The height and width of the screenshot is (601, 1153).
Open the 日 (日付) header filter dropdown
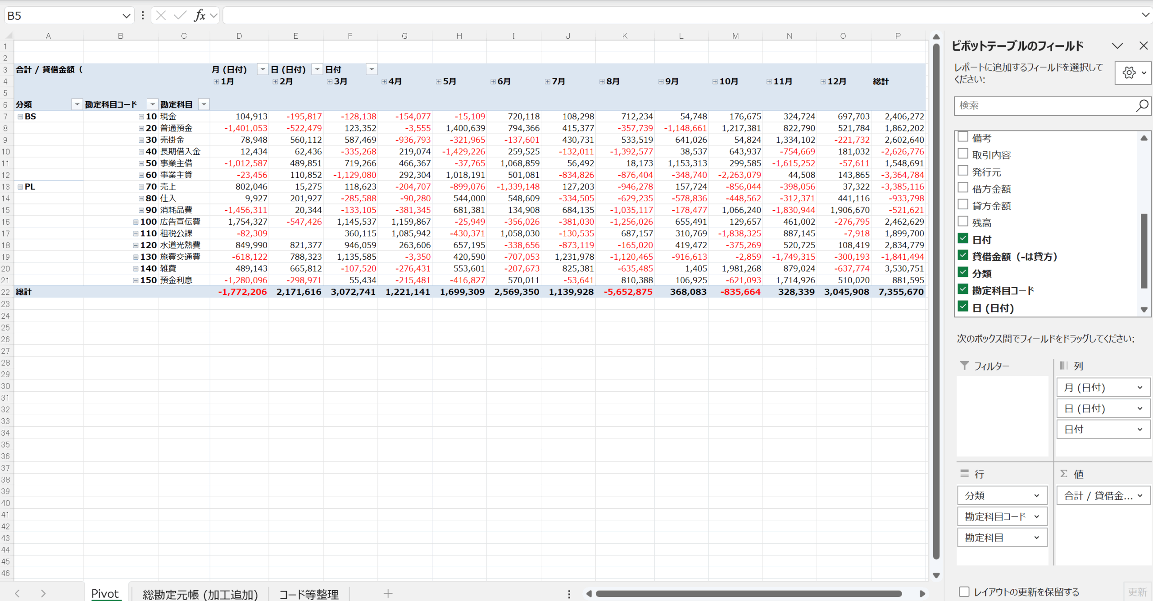(x=317, y=69)
